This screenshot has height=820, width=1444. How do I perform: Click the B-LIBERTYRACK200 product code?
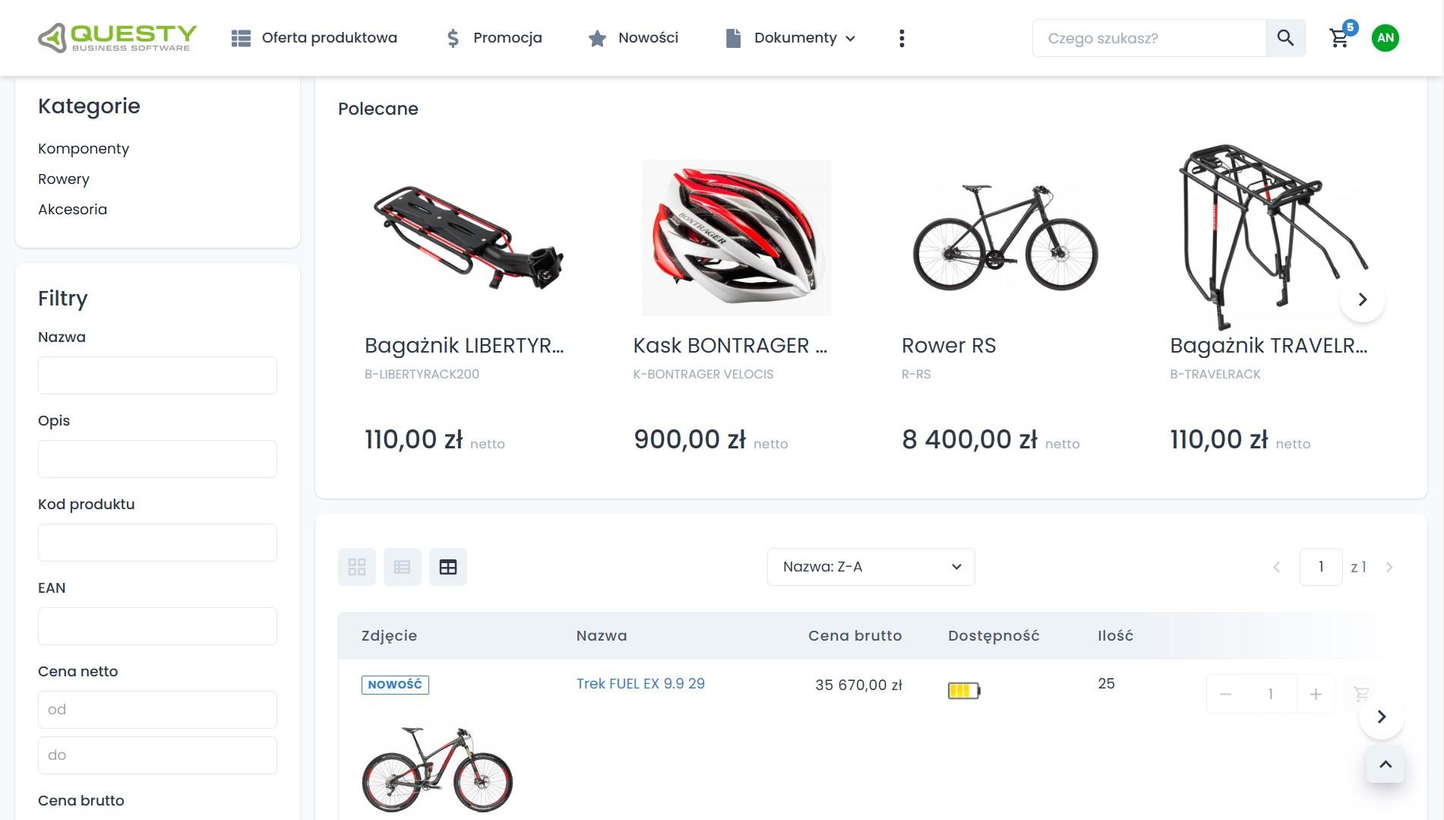pyautogui.click(x=422, y=374)
